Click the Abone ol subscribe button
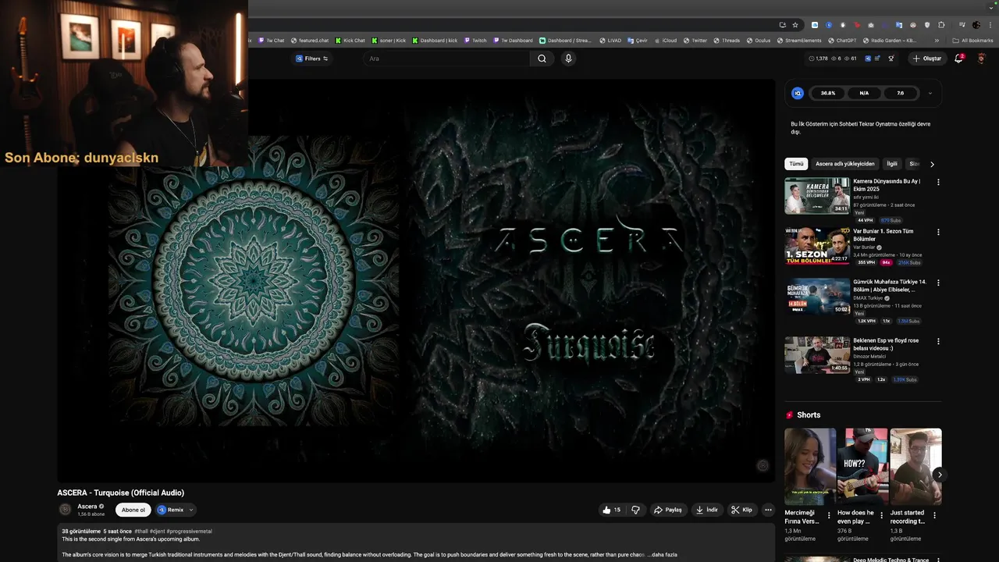 pos(133,510)
